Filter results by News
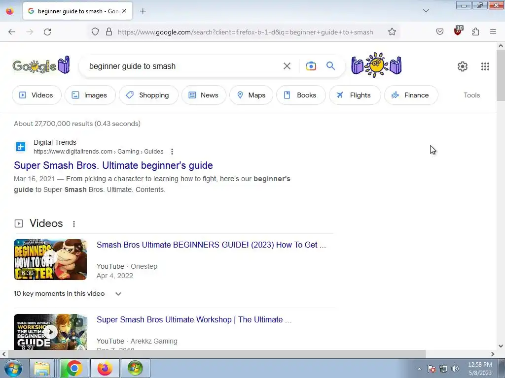This screenshot has height=378, width=505. pyautogui.click(x=204, y=95)
